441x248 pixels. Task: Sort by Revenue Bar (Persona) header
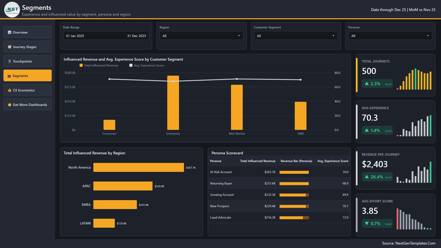point(296,161)
